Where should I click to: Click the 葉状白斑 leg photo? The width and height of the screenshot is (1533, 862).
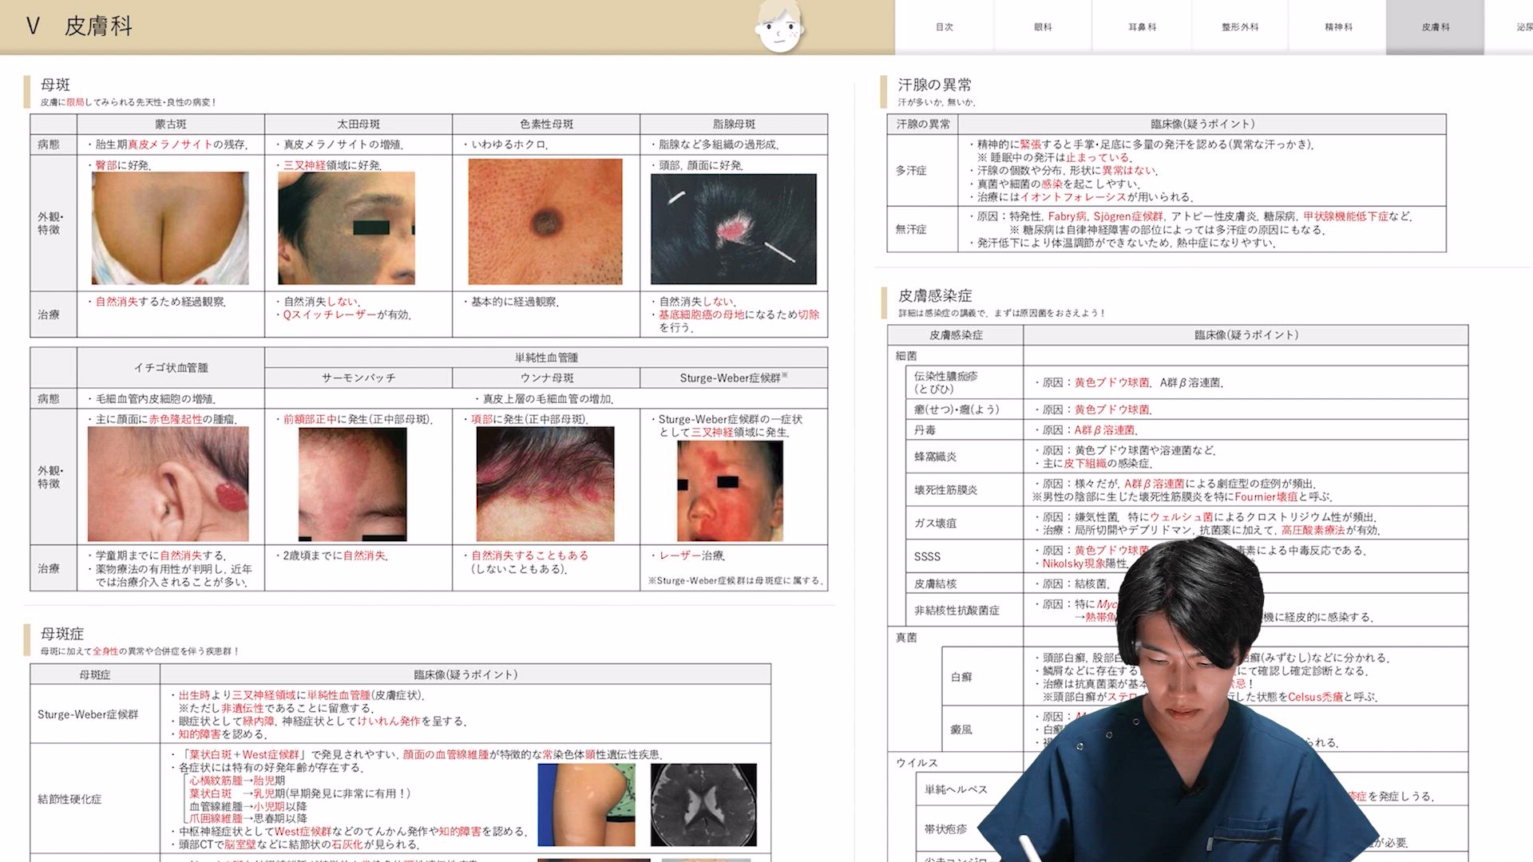[x=586, y=805]
